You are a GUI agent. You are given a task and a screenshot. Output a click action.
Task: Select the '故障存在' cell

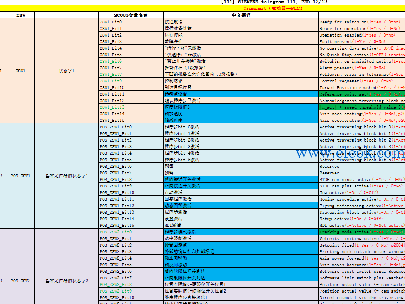tap(241, 41)
